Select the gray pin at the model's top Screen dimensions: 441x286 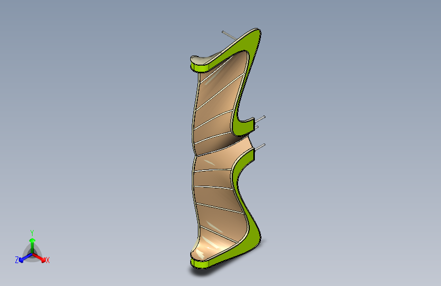click(x=229, y=35)
